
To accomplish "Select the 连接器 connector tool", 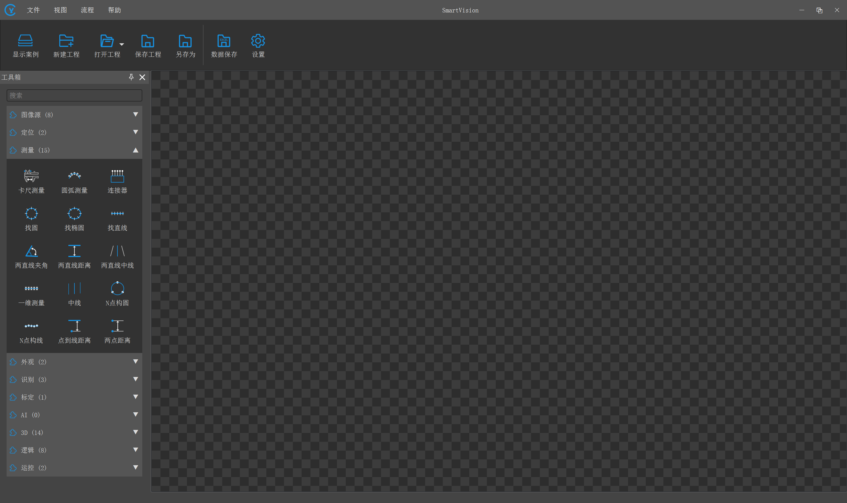I will coord(117,181).
